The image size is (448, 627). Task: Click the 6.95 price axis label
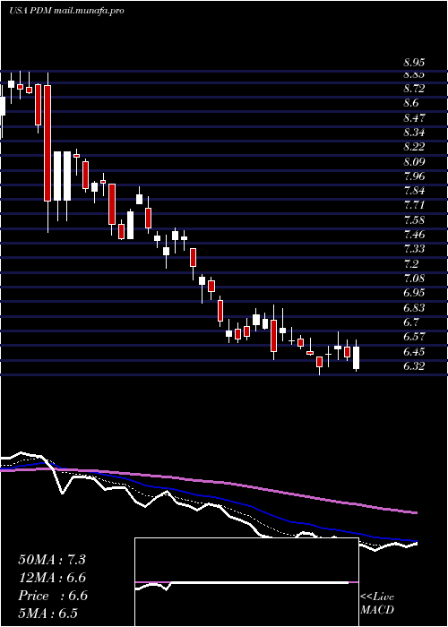pyautogui.click(x=414, y=293)
